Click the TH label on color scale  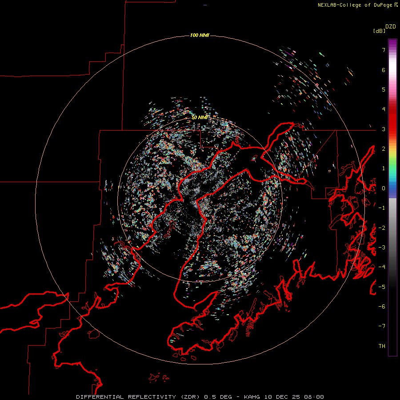pos(382,346)
